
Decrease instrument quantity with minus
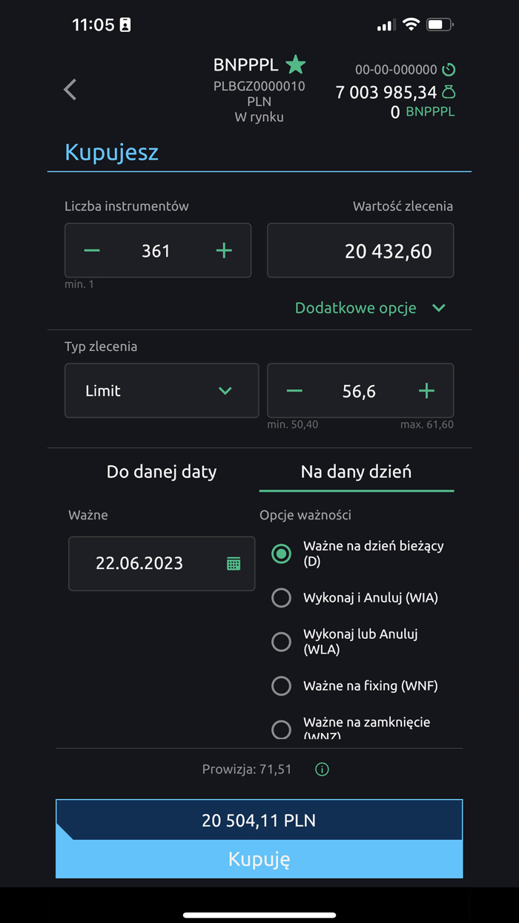pos(92,251)
